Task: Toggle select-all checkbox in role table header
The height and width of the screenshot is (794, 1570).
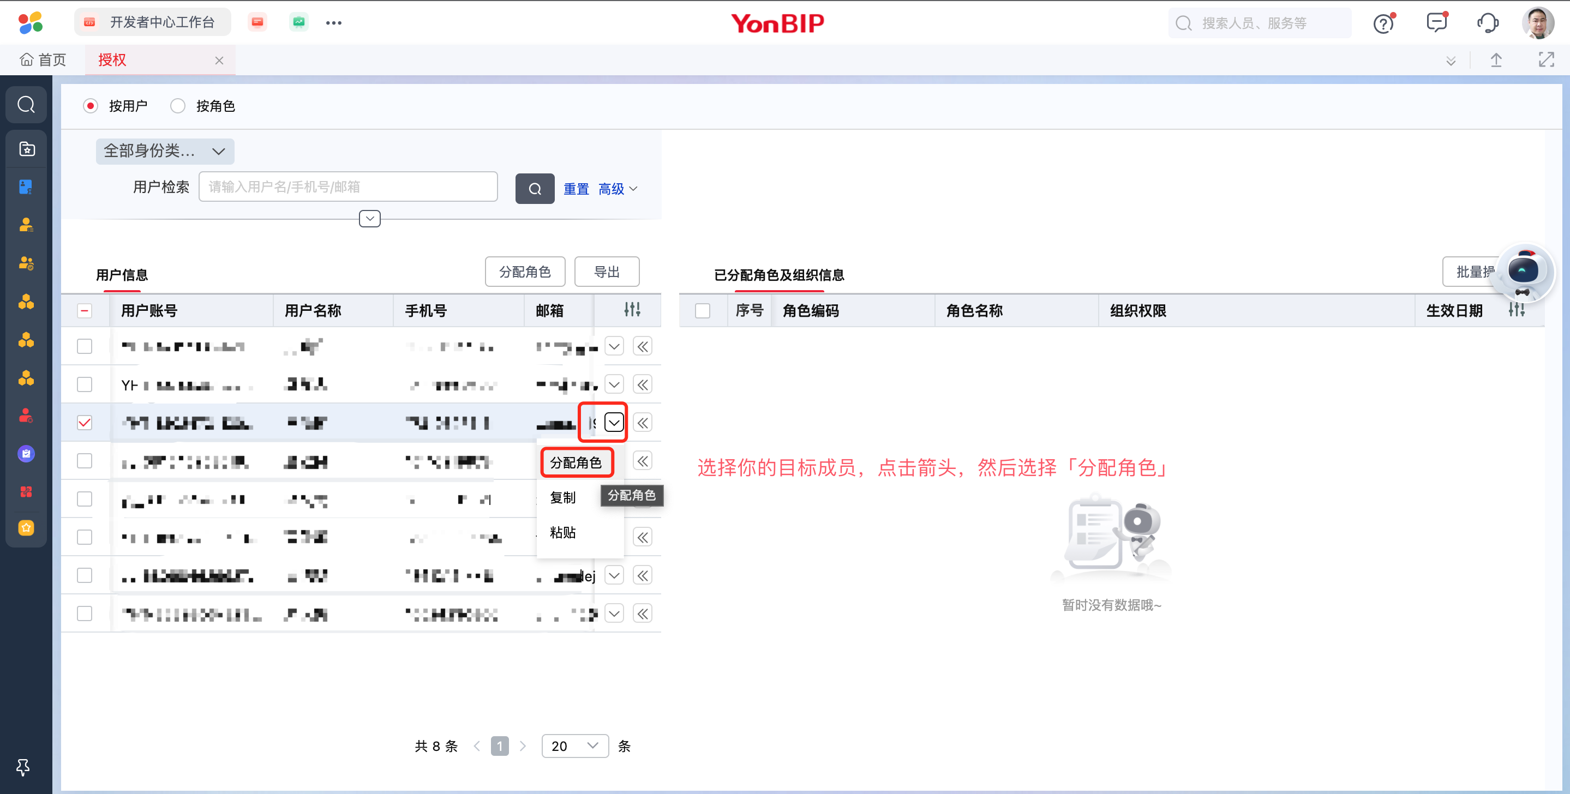Action: tap(702, 311)
